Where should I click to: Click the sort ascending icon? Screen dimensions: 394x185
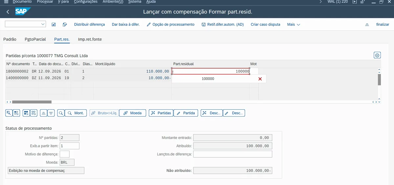[x=43, y=113]
